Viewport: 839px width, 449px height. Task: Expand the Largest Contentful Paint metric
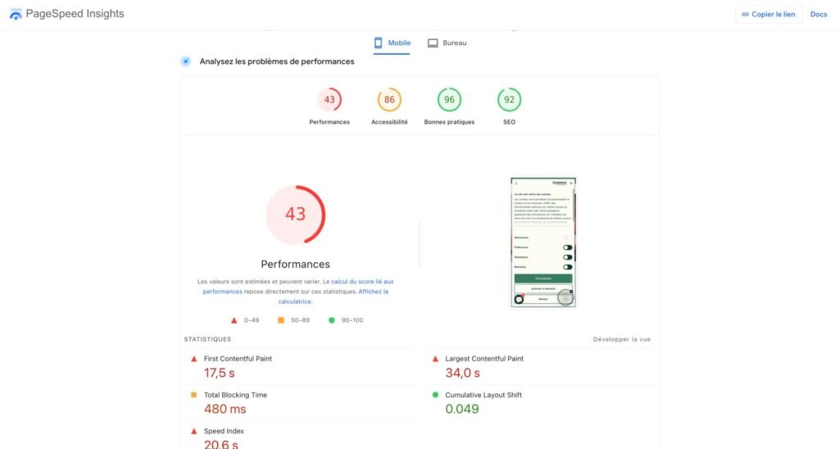483,359
